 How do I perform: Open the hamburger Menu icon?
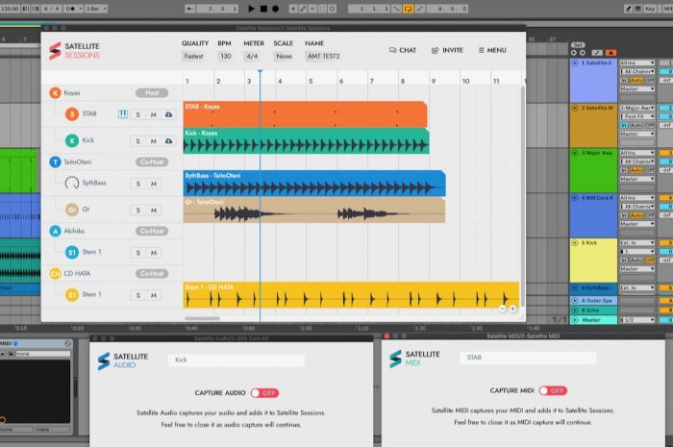481,50
